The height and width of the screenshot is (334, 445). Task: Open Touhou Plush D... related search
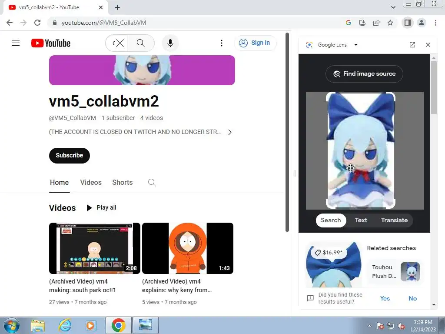pos(395,271)
